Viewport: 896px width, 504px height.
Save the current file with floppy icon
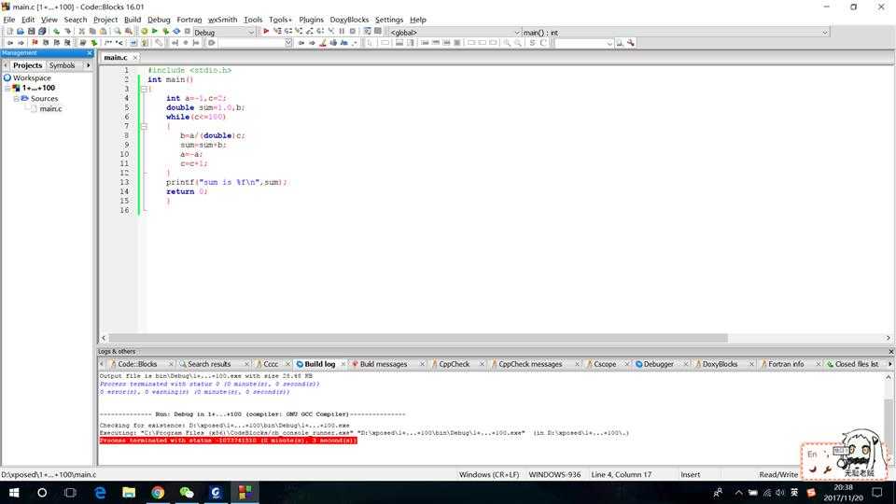31,32
